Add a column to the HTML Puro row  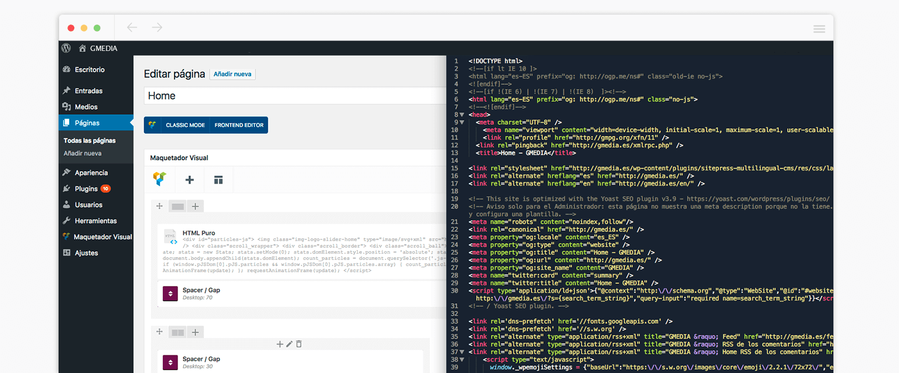pyautogui.click(x=195, y=206)
